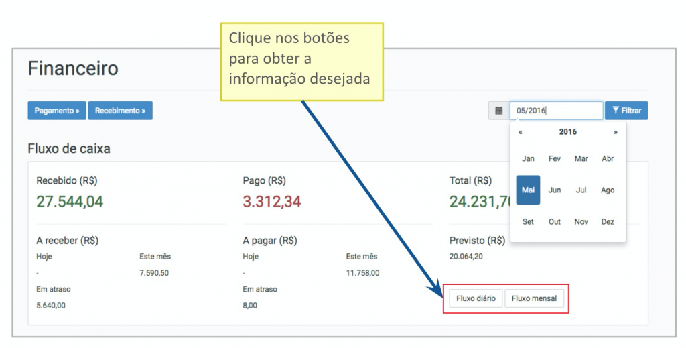Viewport: 686px width, 348px height.
Task: Click the value 7.590,50
Action: click(154, 273)
